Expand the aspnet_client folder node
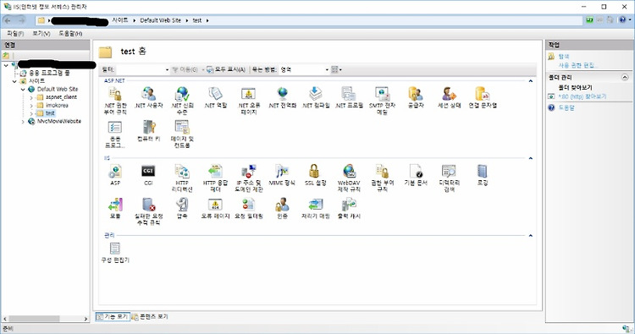Screen dimensions: 635x334 click(31, 97)
